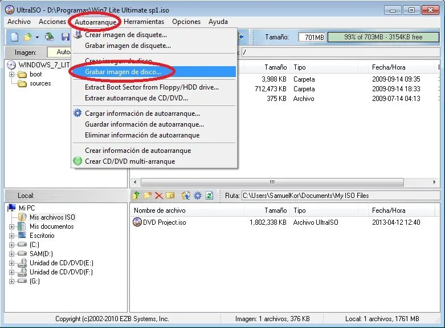The width and height of the screenshot is (445, 328).
Task: Expand the Mis documentos tree node
Action: click(11, 226)
